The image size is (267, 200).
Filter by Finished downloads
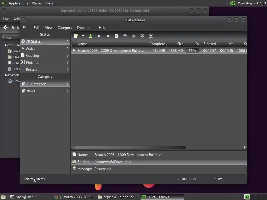click(45, 63)
